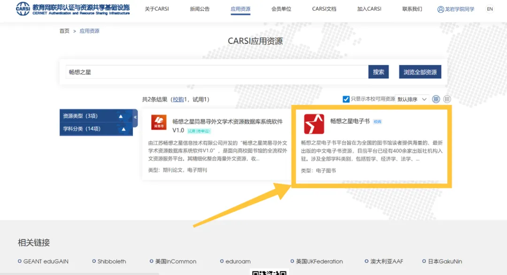
Task: Click the CARSI logo in header
Action: click(x=73, y=9)
